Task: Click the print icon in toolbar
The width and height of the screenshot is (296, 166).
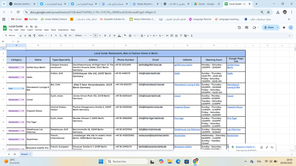Action: pyautogui.click(x=30, y=35)
